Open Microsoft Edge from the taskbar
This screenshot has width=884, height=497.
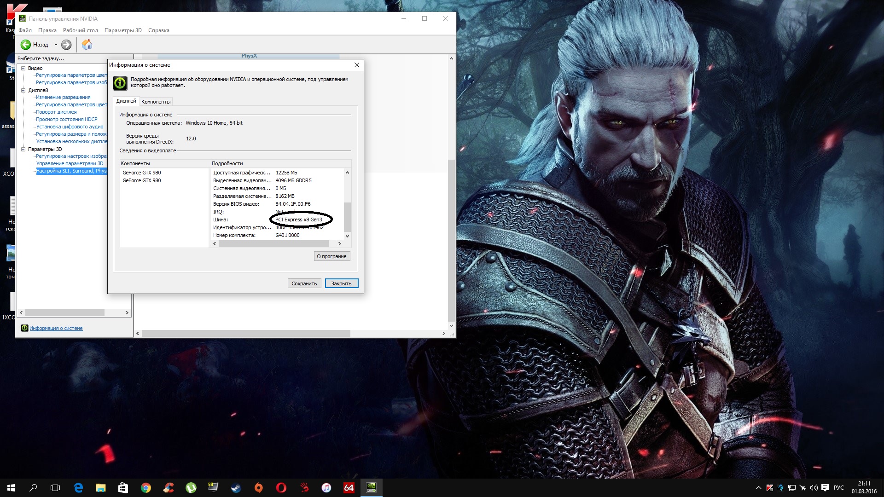(78, 488)
